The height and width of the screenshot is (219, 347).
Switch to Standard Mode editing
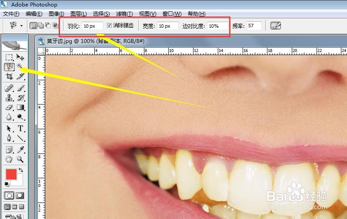(x=9, y=196)
